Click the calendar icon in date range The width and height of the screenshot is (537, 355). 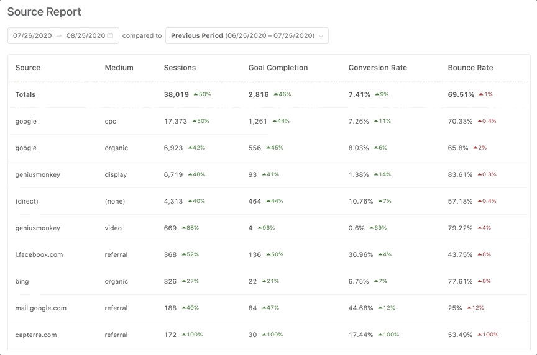[x=111, y=36]
